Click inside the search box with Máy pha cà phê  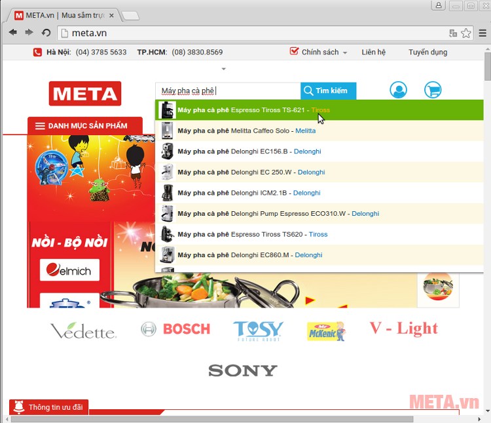coord(228,91)
